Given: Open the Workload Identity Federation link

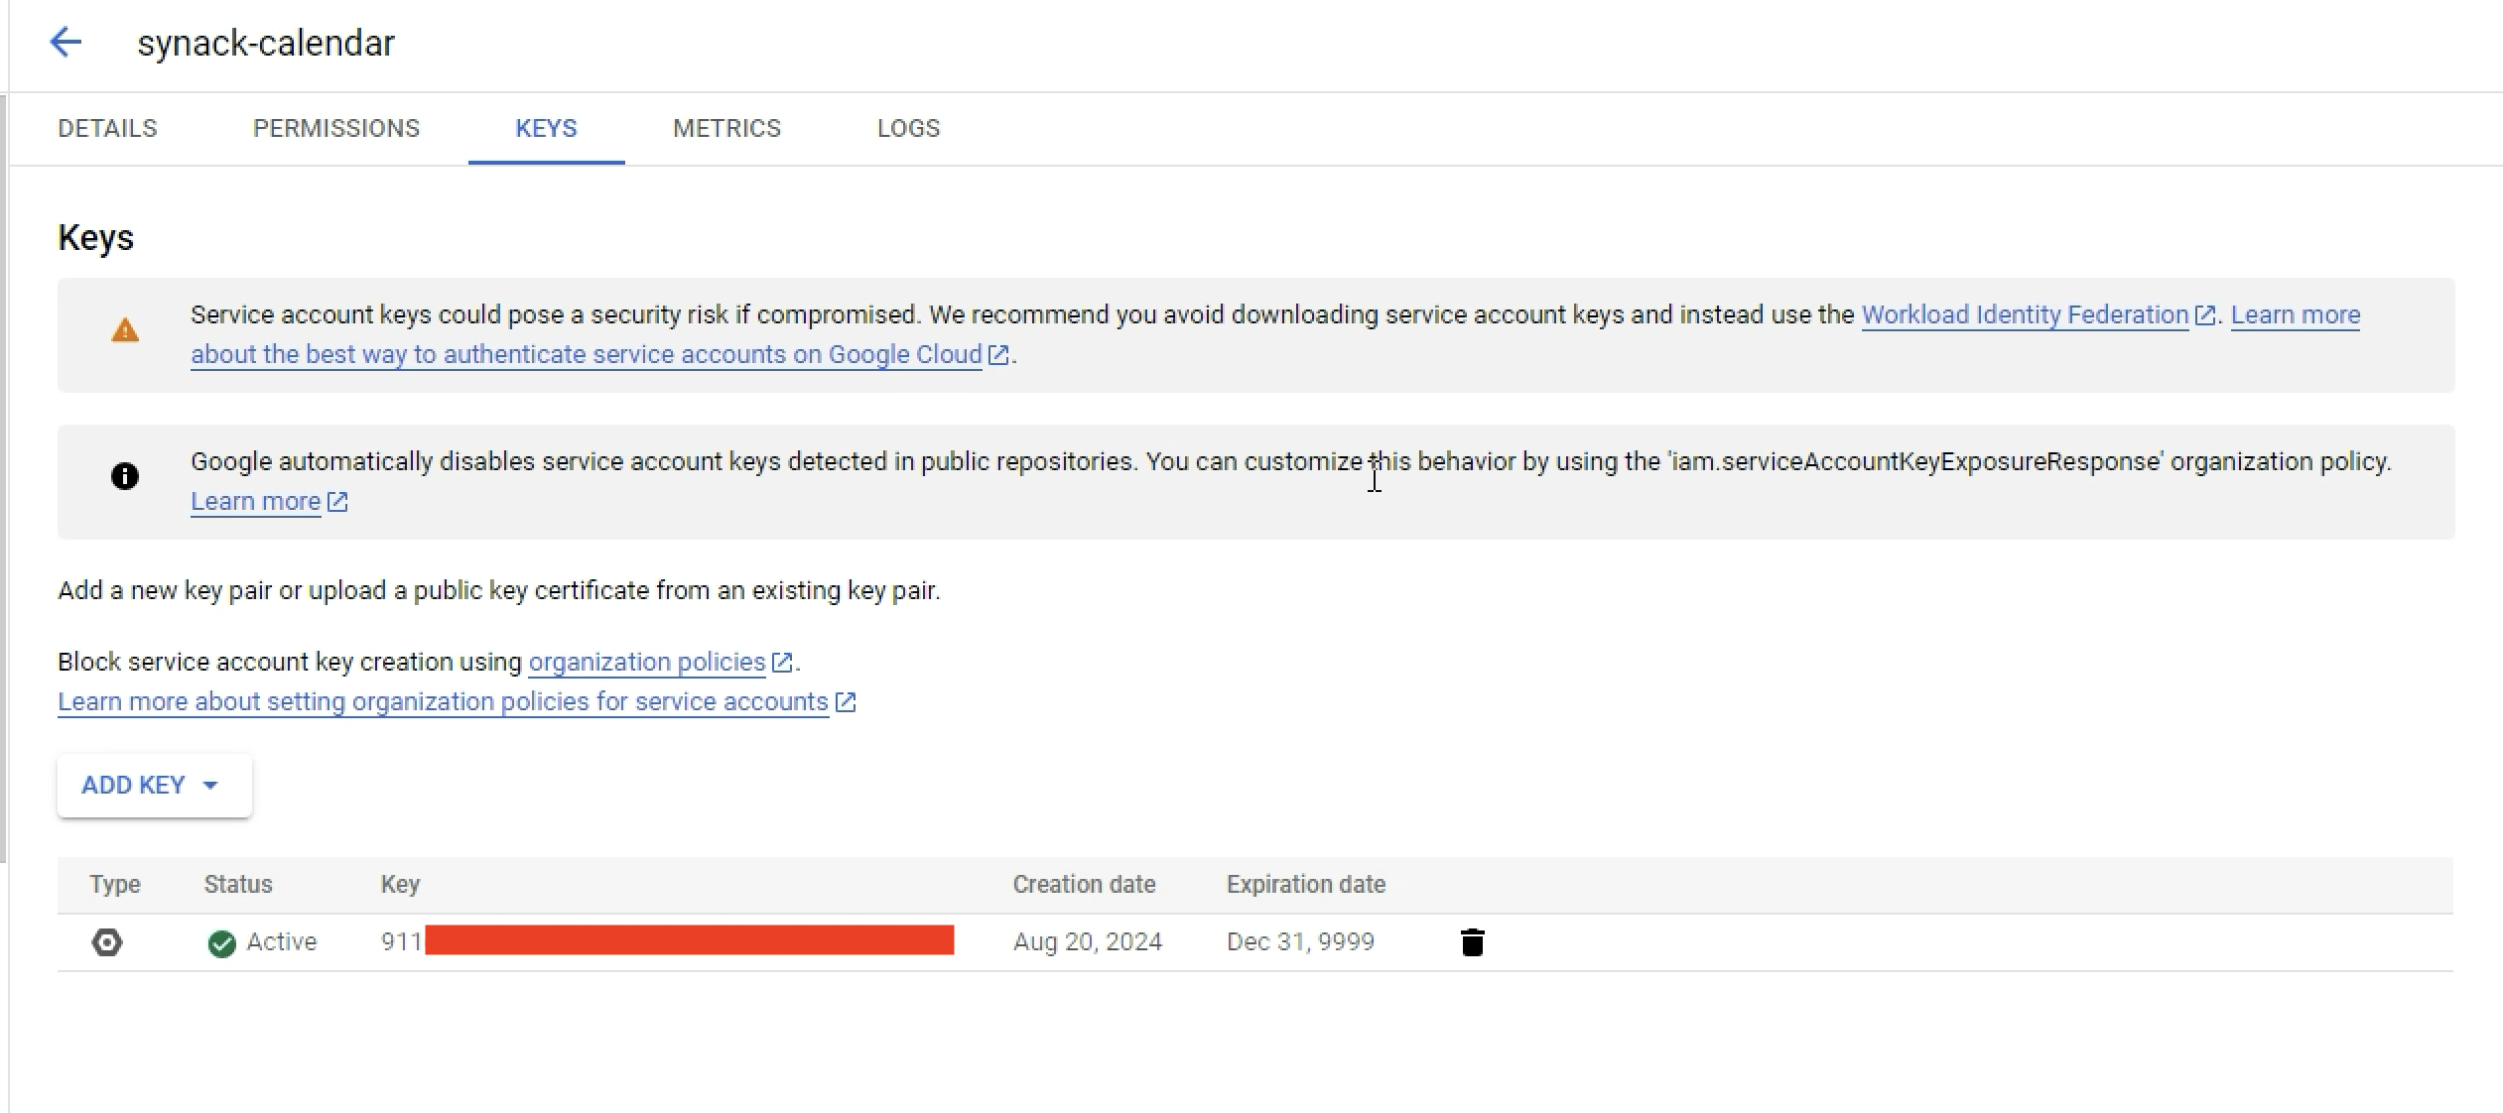Looking at the screenshot, I should (2025, 315).
